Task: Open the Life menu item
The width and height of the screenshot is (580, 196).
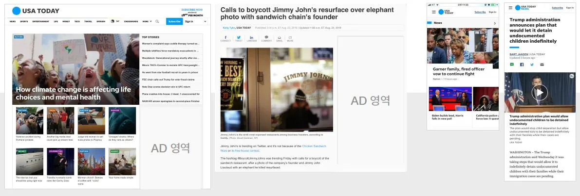Action: tap(56, 21)
